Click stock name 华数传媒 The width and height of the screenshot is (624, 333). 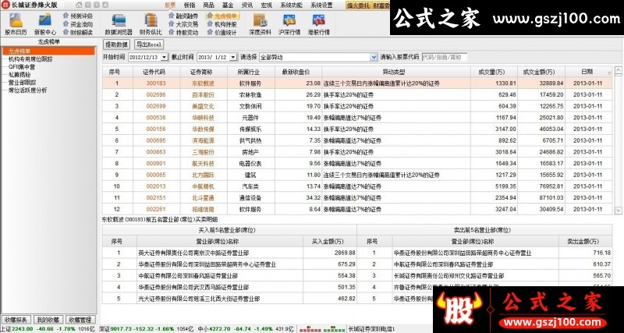click(203, 129)
